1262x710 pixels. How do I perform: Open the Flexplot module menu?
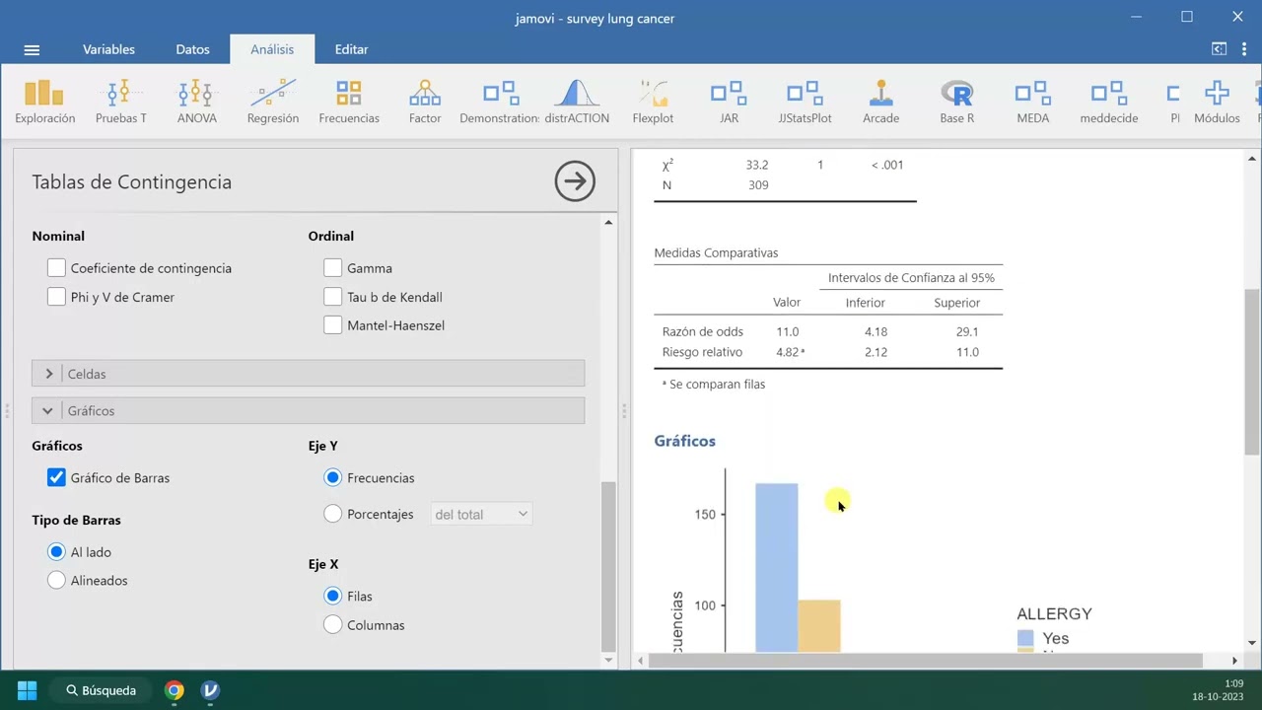(x=653, y=103)
